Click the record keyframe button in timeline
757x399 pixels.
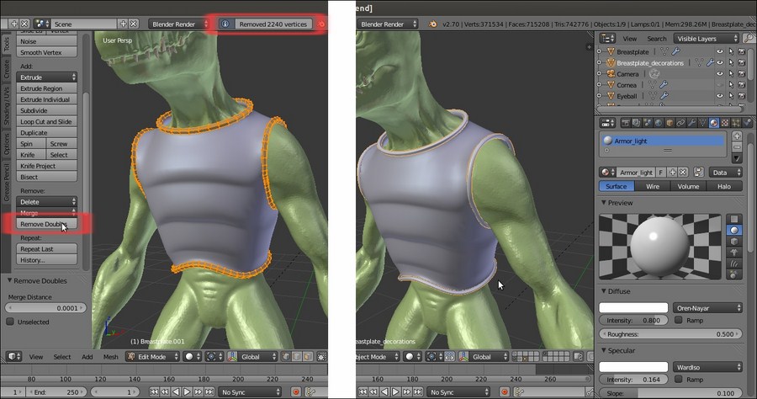295,392
